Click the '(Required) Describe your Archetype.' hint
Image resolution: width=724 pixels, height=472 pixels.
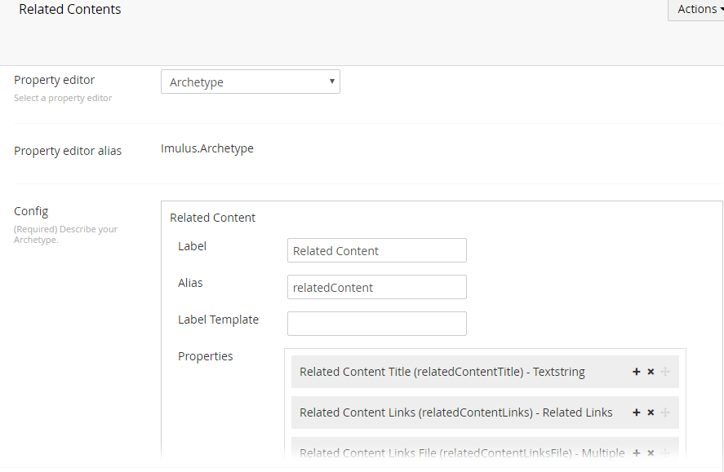pyautogui.click(x=65, y=234)
